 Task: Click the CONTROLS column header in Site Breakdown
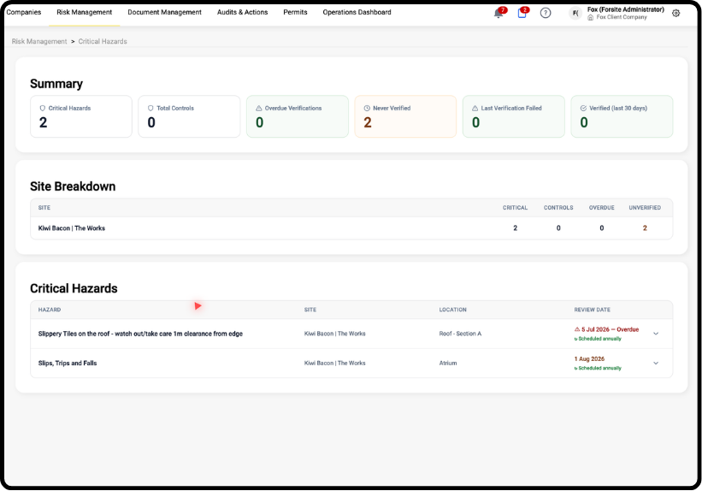[x=558, y=208]
